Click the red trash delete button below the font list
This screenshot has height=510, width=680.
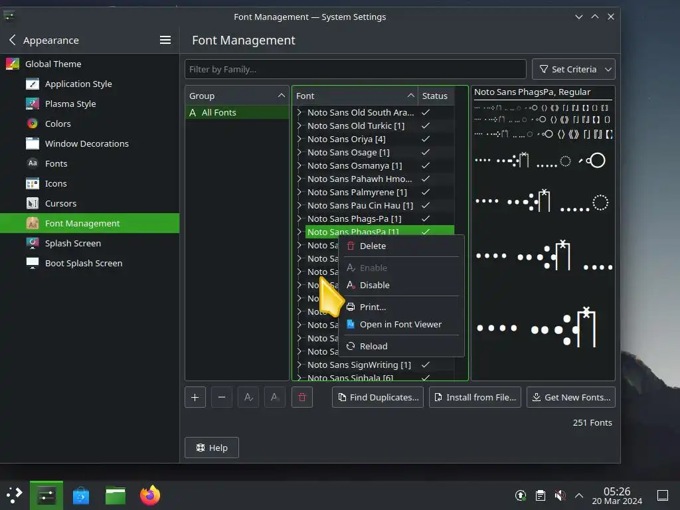pos(302,397)
